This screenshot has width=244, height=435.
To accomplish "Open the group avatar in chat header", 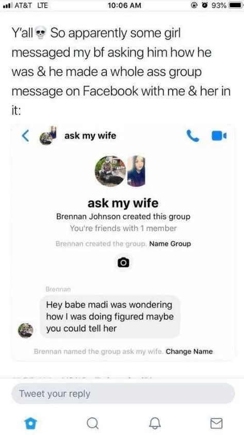I will pyautogui.click(x=48, y=136).
